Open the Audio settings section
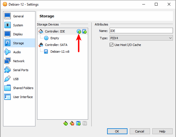 [17, 52]
